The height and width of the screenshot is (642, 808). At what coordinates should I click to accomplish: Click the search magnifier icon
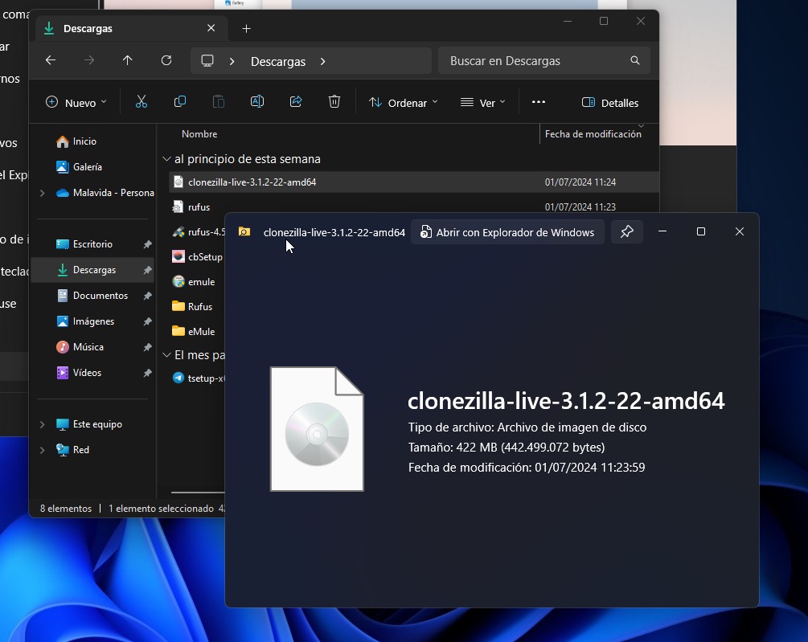(635, 60)
